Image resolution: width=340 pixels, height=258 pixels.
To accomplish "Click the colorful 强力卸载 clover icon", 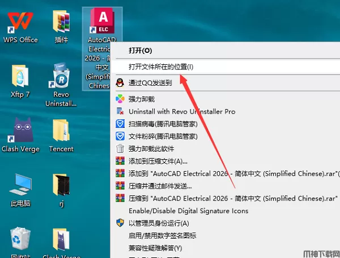I will pyautogui.click(x=120, y=99).
